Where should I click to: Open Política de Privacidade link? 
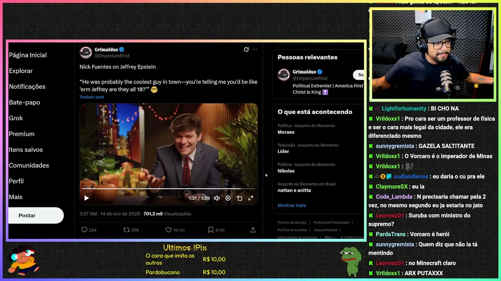[x=332, y=222]
